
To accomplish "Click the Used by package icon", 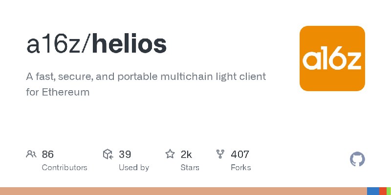I will tap(109, 155).
